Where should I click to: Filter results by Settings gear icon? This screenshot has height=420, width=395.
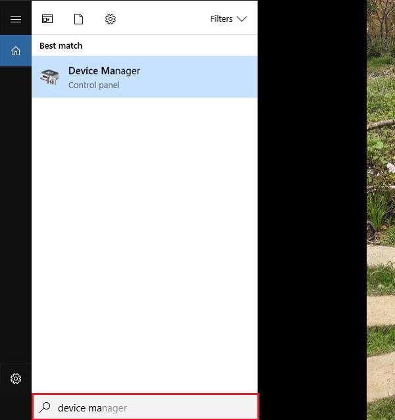pyautogui.click(x=111, y=19)
